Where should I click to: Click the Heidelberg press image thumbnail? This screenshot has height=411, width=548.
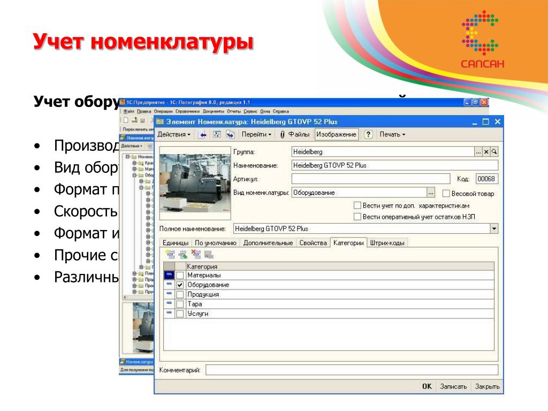coord(195,183)
